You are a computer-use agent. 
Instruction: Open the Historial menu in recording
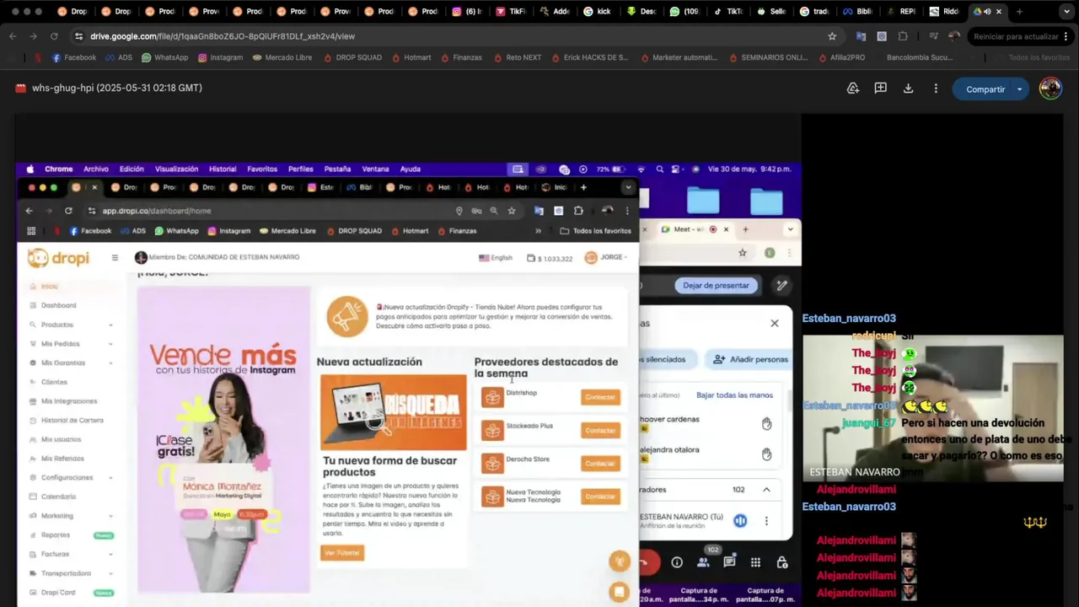tap(223, 169)
